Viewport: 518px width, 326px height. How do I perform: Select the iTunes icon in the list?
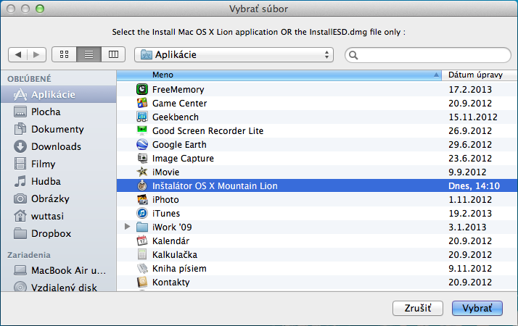(x=142, y=214)
